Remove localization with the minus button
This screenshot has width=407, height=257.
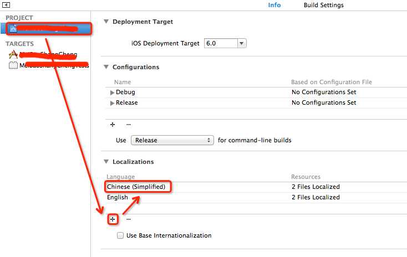[x=129, y=219]
